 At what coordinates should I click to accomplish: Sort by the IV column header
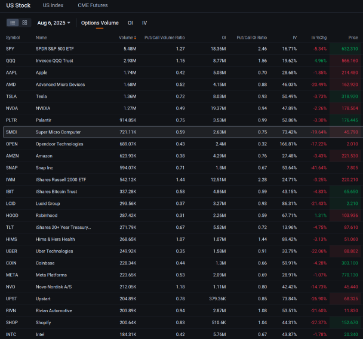pos(295,38)
